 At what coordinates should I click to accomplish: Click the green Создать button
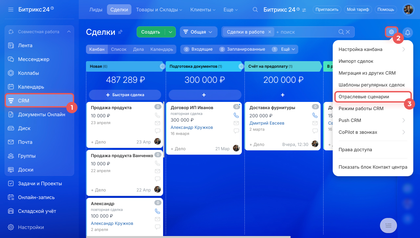151,32
